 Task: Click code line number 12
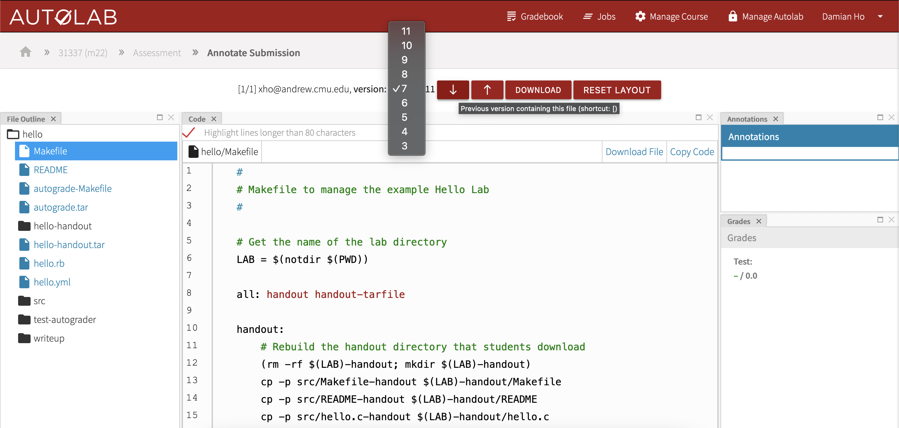point(192,363)
